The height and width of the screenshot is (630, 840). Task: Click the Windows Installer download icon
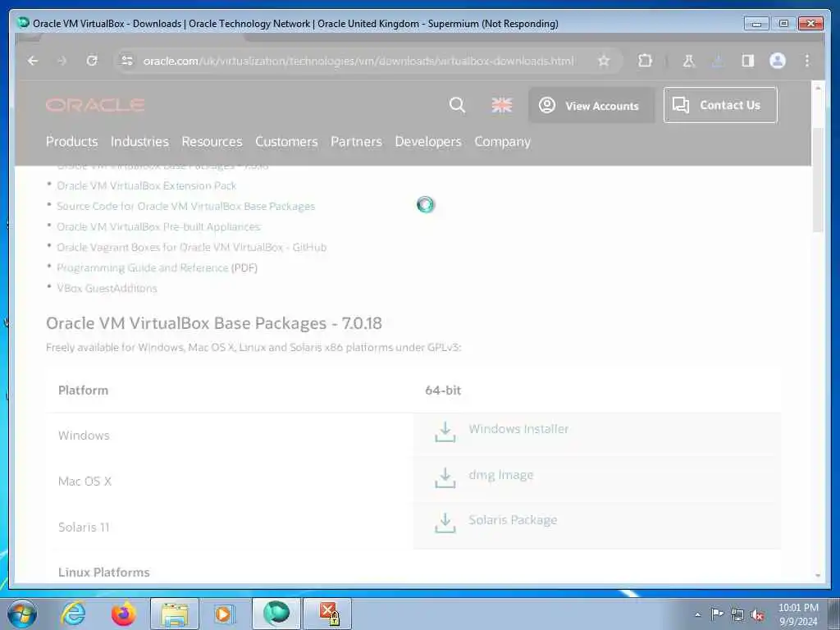445,431
